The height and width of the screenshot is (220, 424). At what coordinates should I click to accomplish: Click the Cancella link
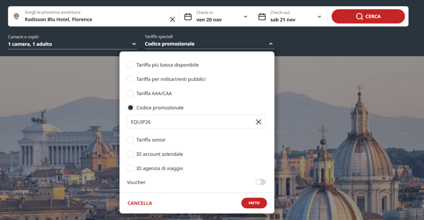140,203
